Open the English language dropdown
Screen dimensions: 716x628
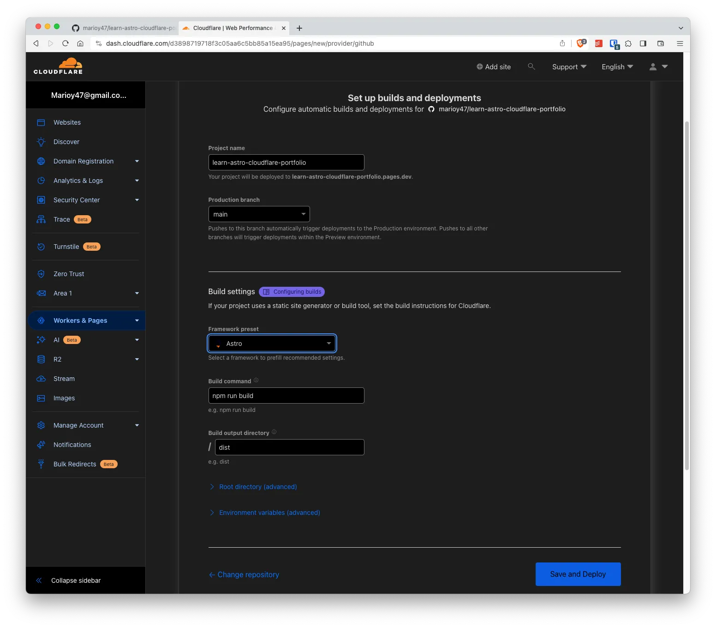point(617,67)
